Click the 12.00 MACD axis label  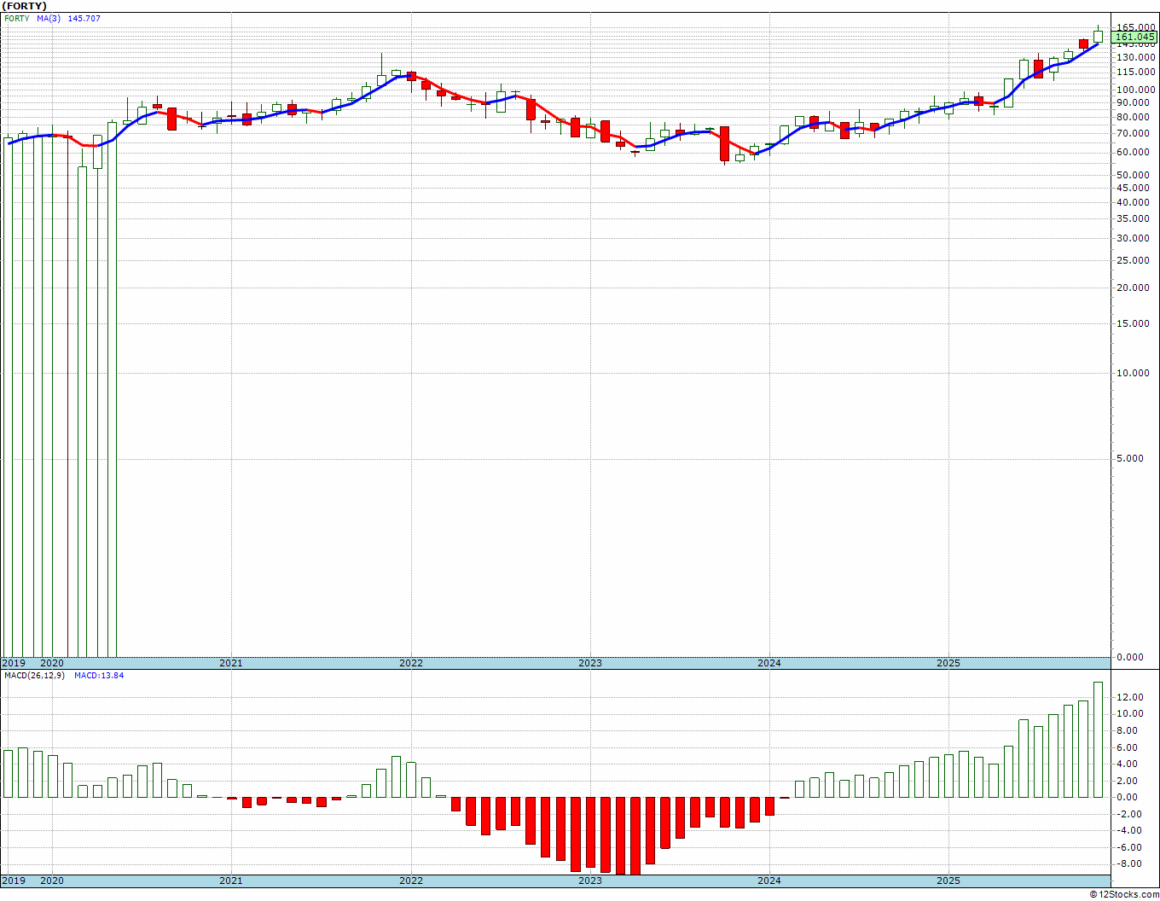point(1129,697)
